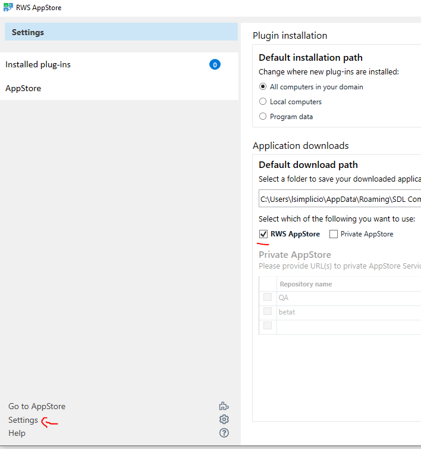
Task: Follow the Go to AppStore link
Action: [37, 406]
